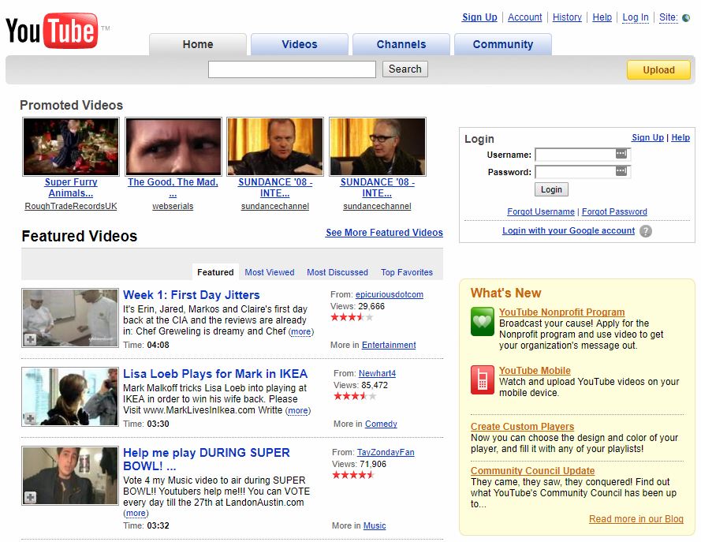The height and width of the screenshot is (542, 701).
Task: Click Forgot Username link
Action: point(540,211)
